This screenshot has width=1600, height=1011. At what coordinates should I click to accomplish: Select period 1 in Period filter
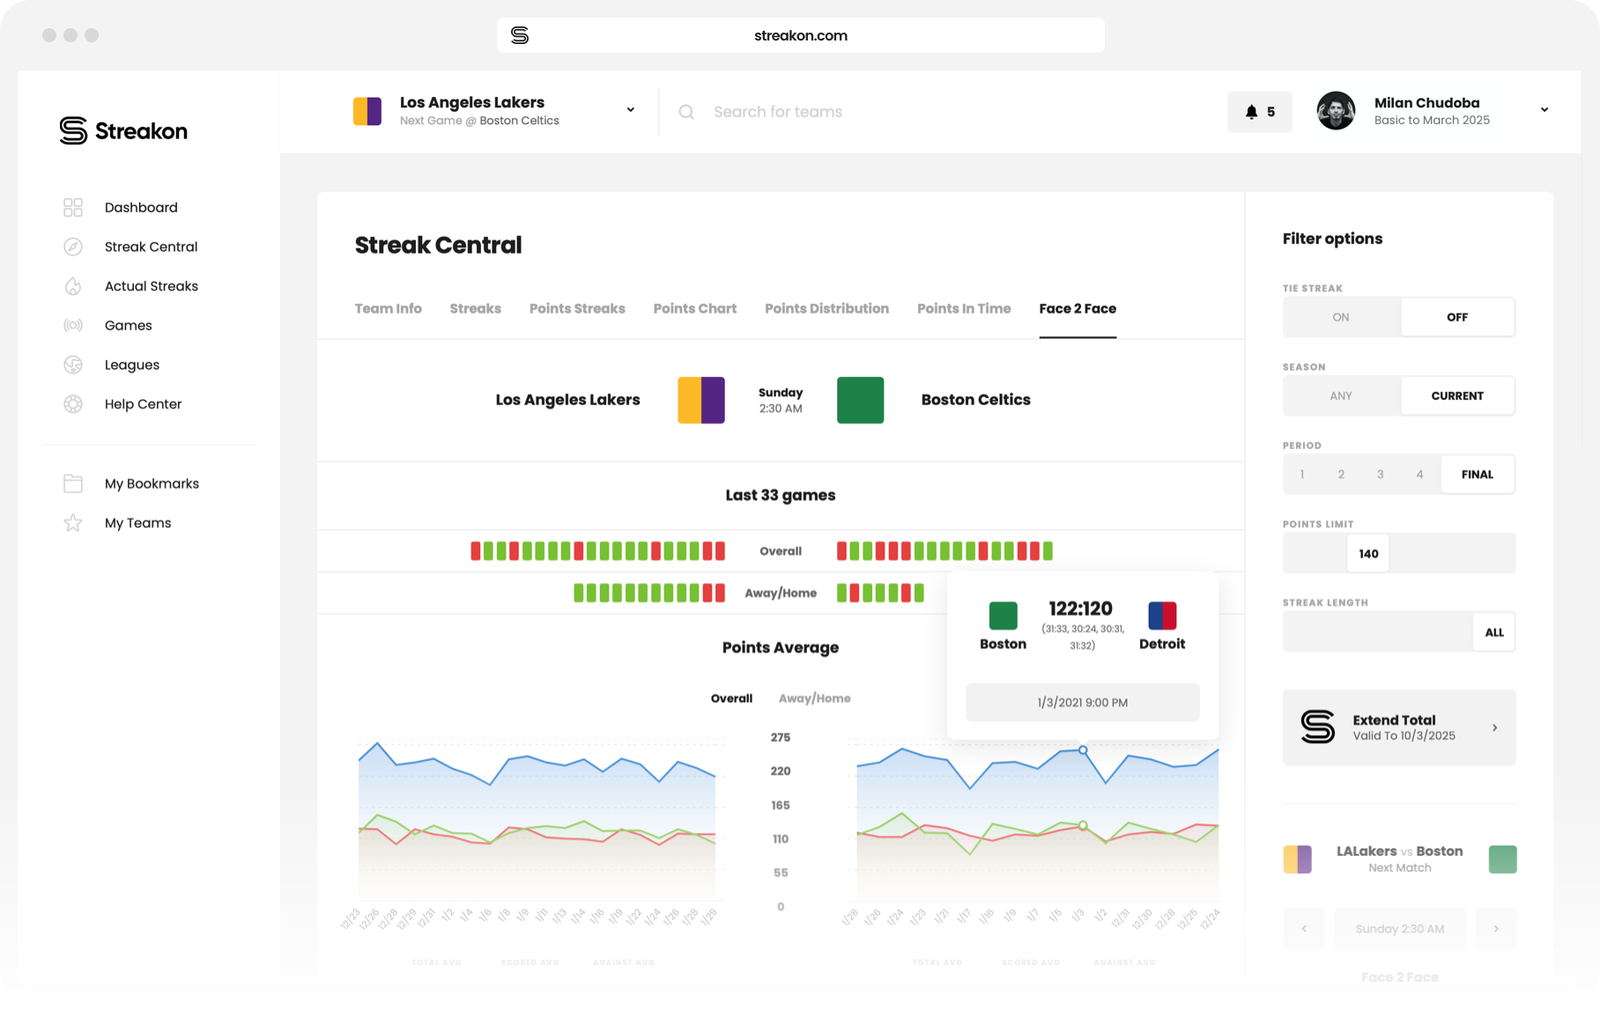point(1302,475)
